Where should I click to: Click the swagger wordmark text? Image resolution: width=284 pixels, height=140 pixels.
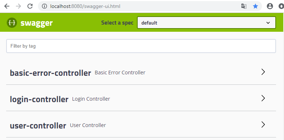[x=36, y=23]
